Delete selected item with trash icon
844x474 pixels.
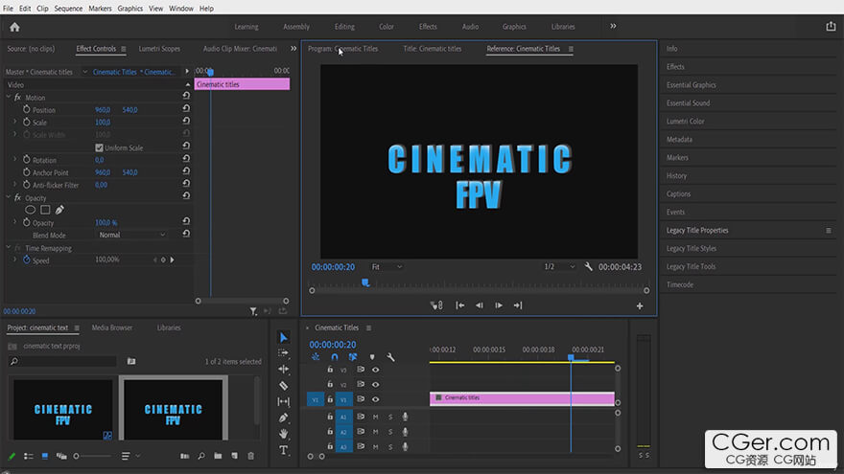tap(251, 456)
